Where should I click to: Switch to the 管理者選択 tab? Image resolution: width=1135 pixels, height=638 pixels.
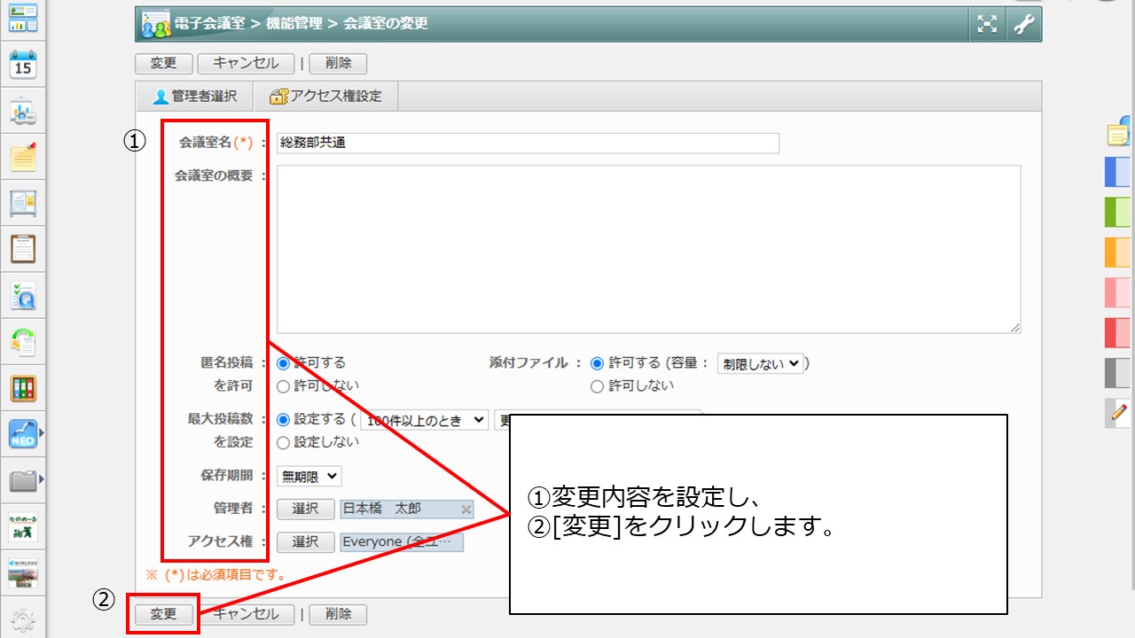click(x=195, y=97)
